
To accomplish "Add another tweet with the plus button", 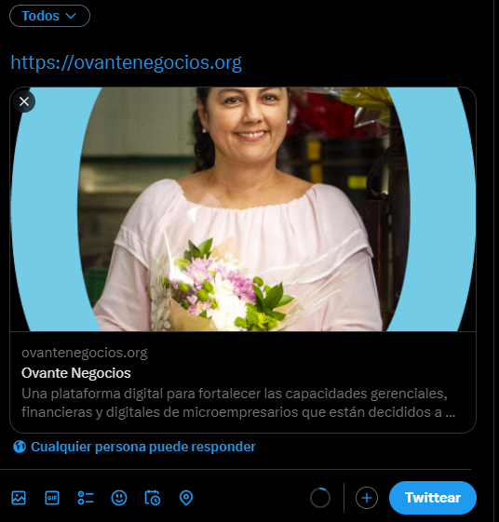I will (x=367, y=498).
